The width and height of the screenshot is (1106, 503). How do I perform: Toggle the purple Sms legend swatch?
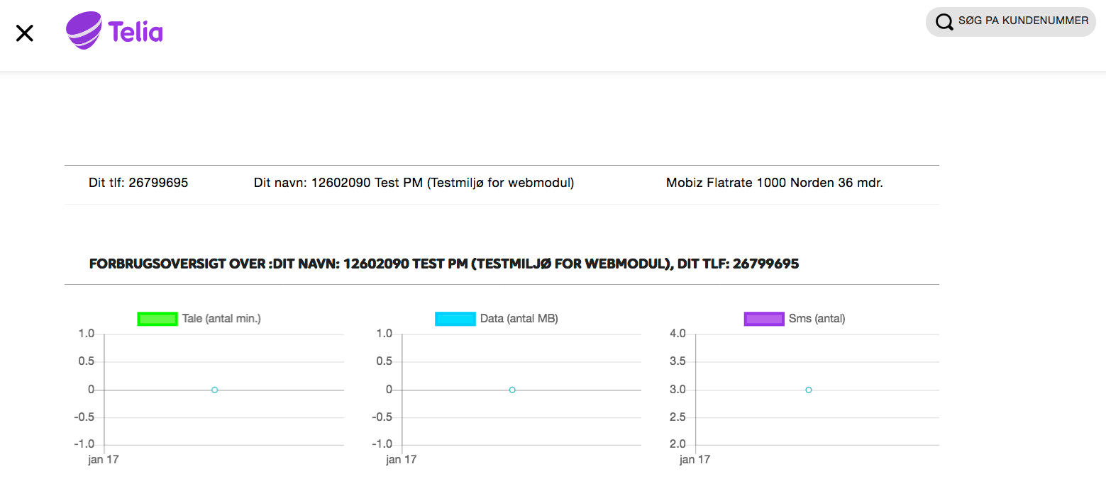coord(764,319)
